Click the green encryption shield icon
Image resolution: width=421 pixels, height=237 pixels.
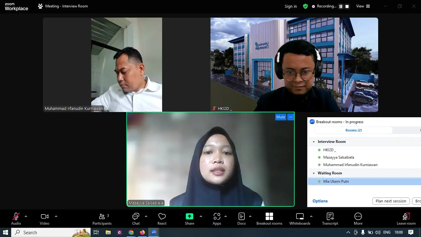[x=305, y=6]
